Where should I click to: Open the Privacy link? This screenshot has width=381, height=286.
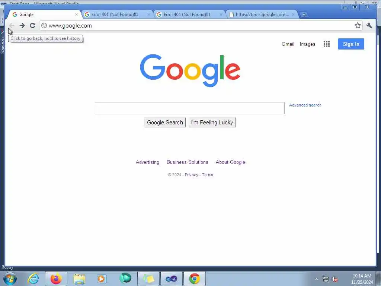(x=192, y=175)
